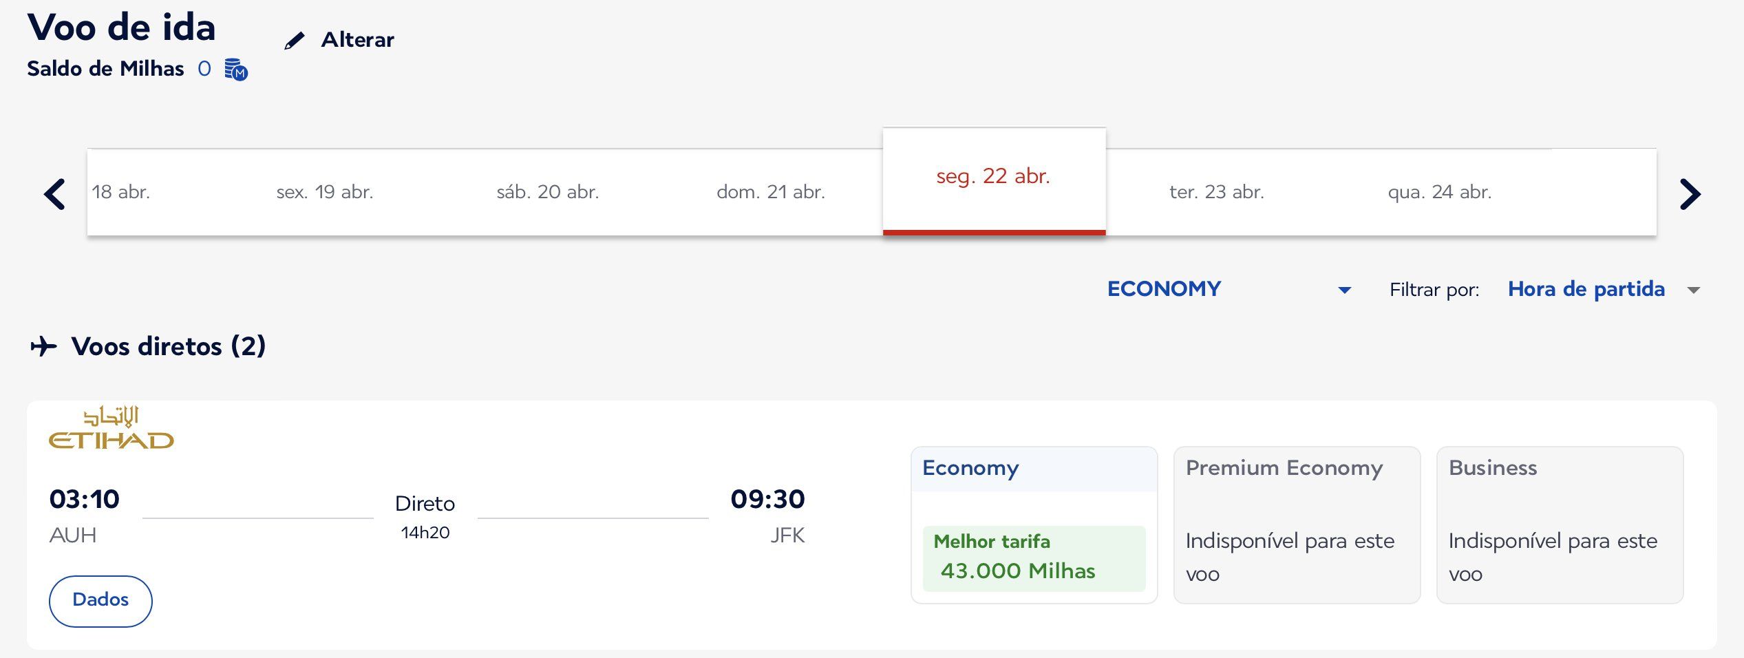The width and height of the screenshot is (1744, 658).
Task: Click the Etihad airline logo
Action: (111, 427)
